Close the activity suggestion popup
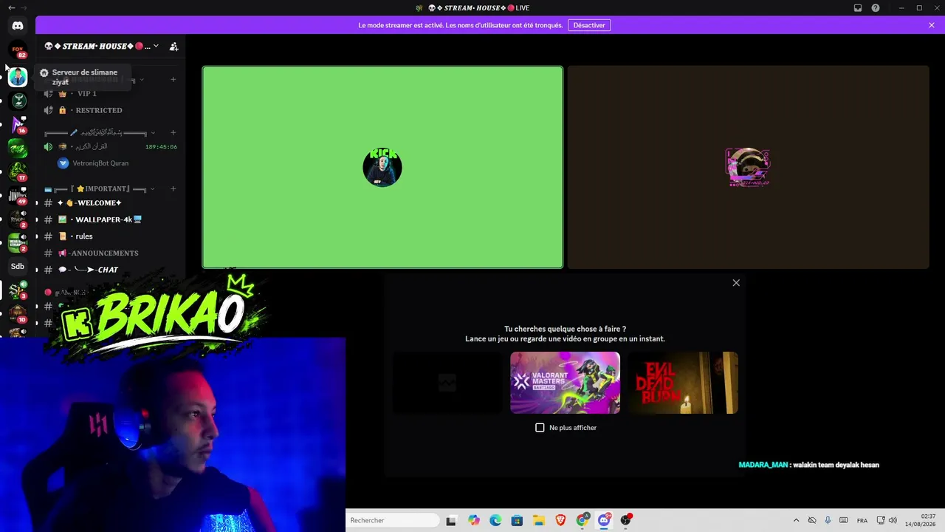The image size is (945, 532). (x=736, y=283)
